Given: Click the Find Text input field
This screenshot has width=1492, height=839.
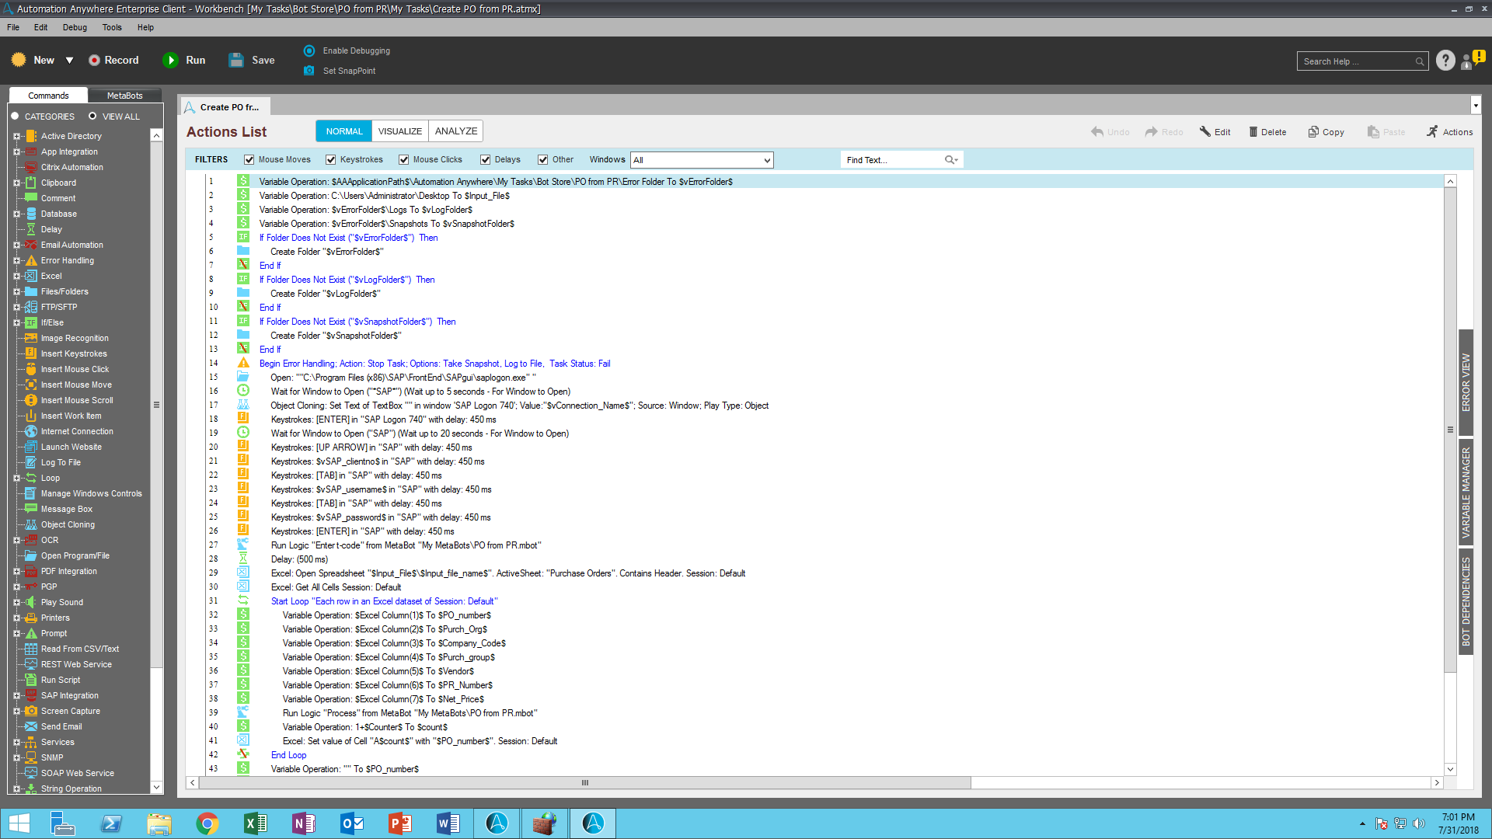Looking at the screenshot, I should point(892,160).
